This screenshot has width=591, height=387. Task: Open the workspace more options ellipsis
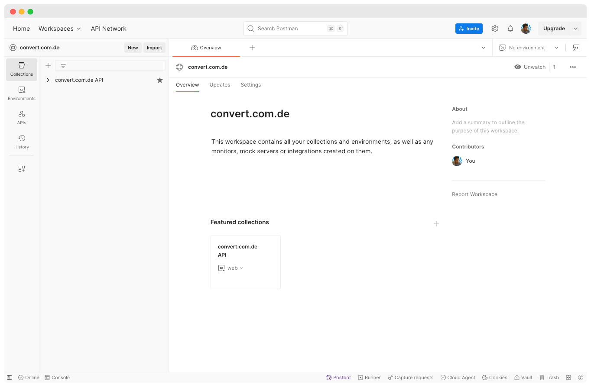point(573,67)
